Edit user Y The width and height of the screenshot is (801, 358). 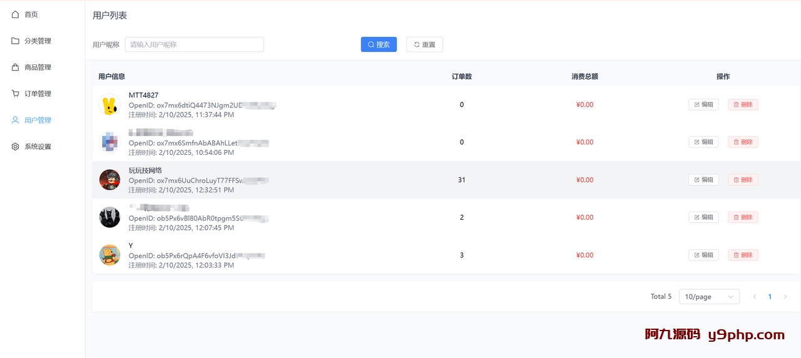703,255
